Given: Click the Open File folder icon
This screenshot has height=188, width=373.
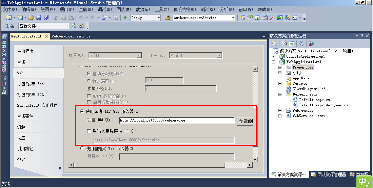Looking at the screenshot, I should pyautogui.click(x=31, y=18).
